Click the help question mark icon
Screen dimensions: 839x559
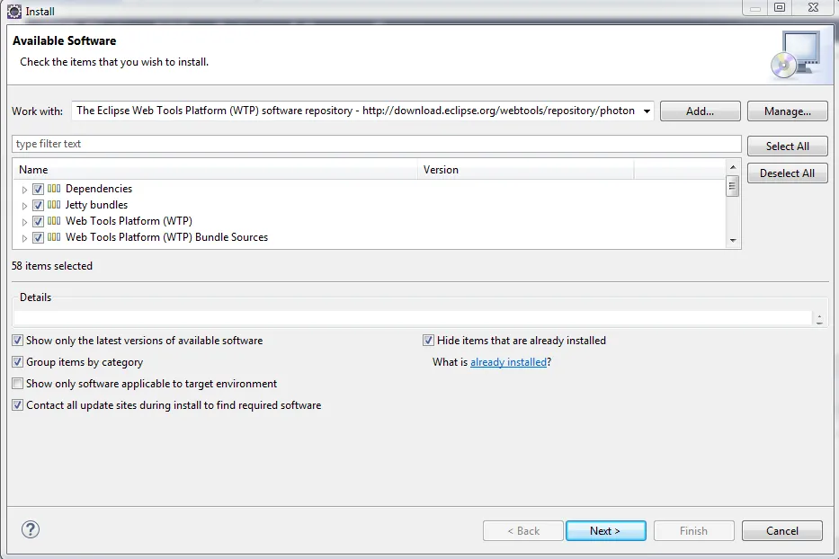point(31,529)
